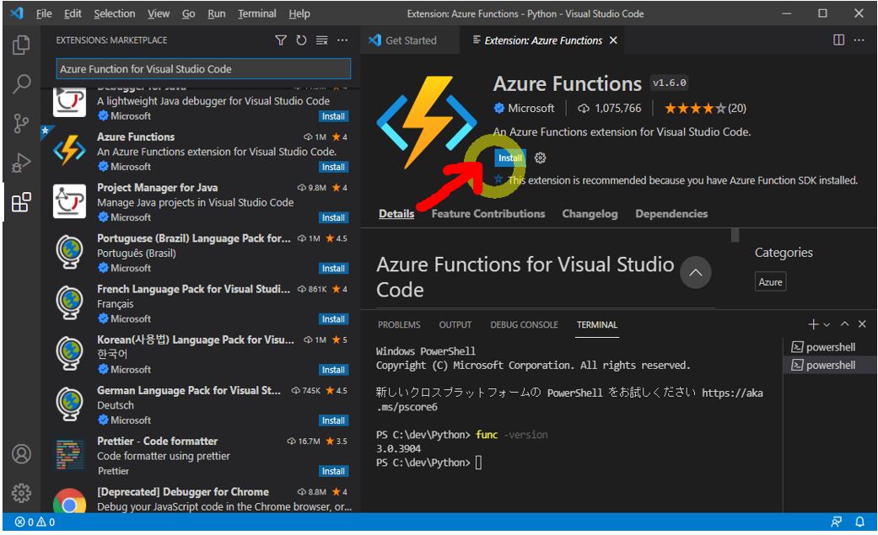Open Run and Debug view

point(21,163)
